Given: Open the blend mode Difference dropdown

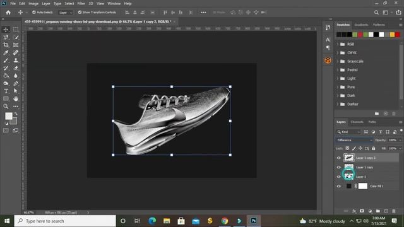Looking at the screenshot, I should [354, 140].
